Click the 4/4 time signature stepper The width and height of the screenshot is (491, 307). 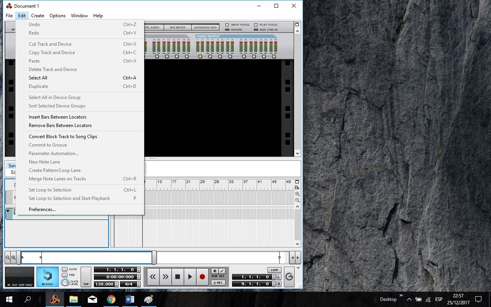[x=138, y=284]
